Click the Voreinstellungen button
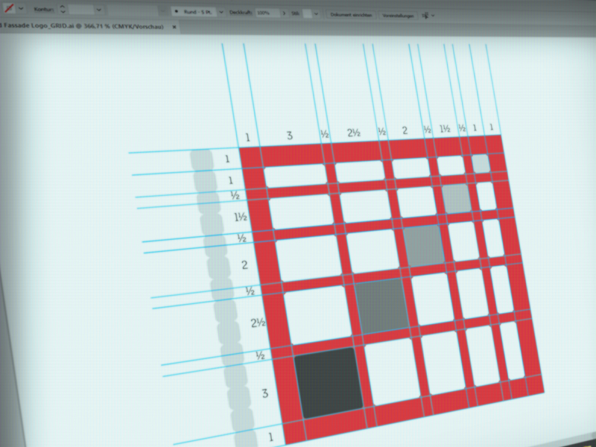Image resolution: width=596 pixels, height=447 pixels. pos(399,15)
